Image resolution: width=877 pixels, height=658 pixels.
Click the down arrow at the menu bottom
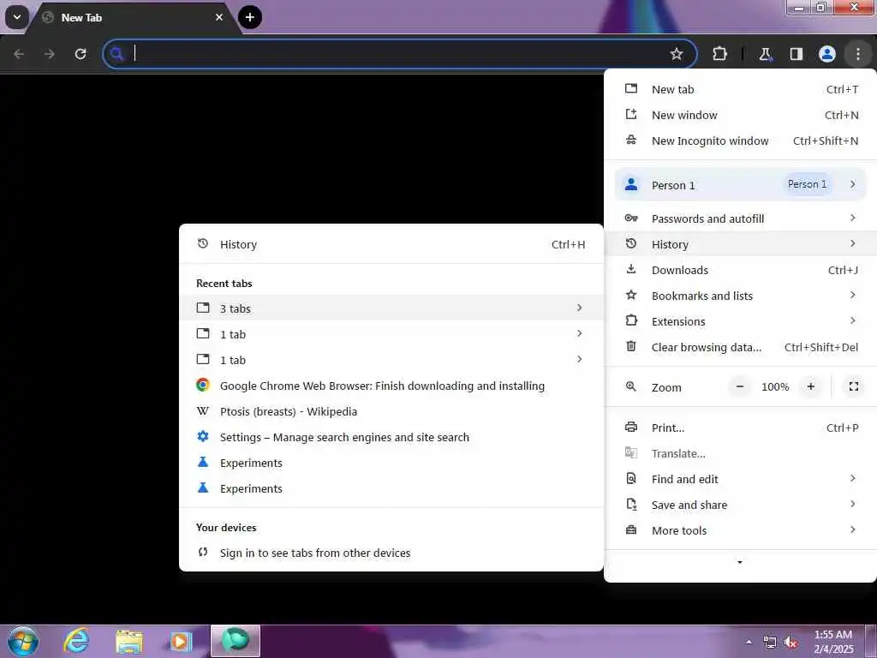click(739, 562)
